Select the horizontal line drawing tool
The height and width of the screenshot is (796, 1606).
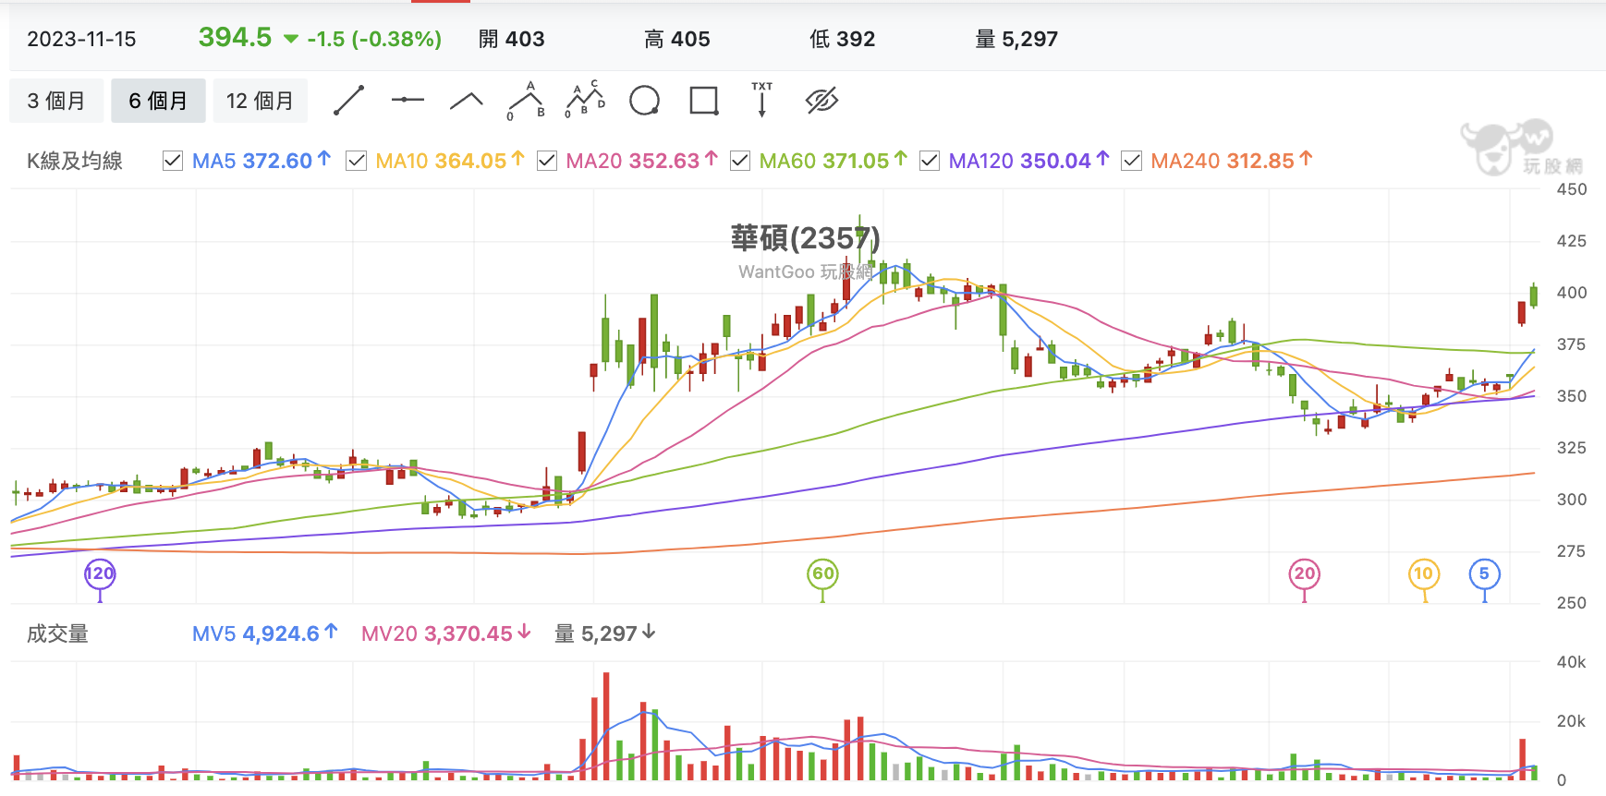click(408, 100)
